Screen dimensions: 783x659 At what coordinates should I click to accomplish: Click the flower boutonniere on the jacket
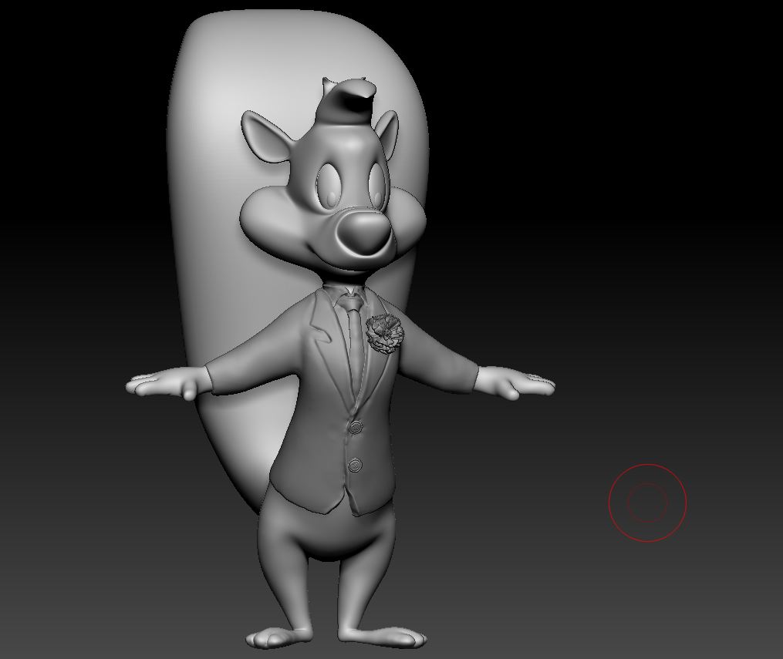pyautogui.click(x=384, y=334)
